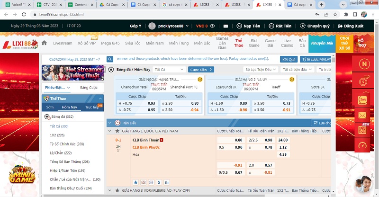Collapse the Thể Thao sidebar panel

click(x=100, y=98)
